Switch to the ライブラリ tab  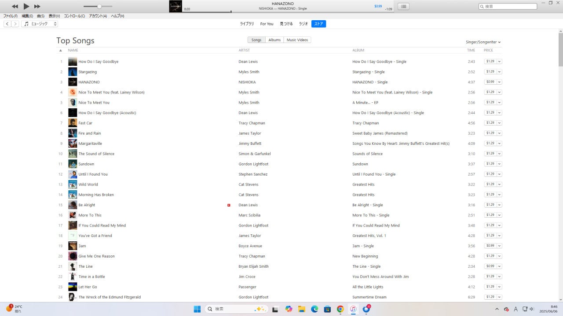pos(247,24)
